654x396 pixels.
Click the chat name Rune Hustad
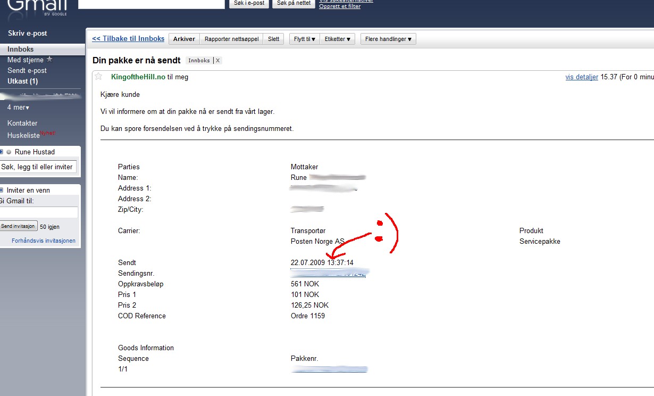pos(35,152)
